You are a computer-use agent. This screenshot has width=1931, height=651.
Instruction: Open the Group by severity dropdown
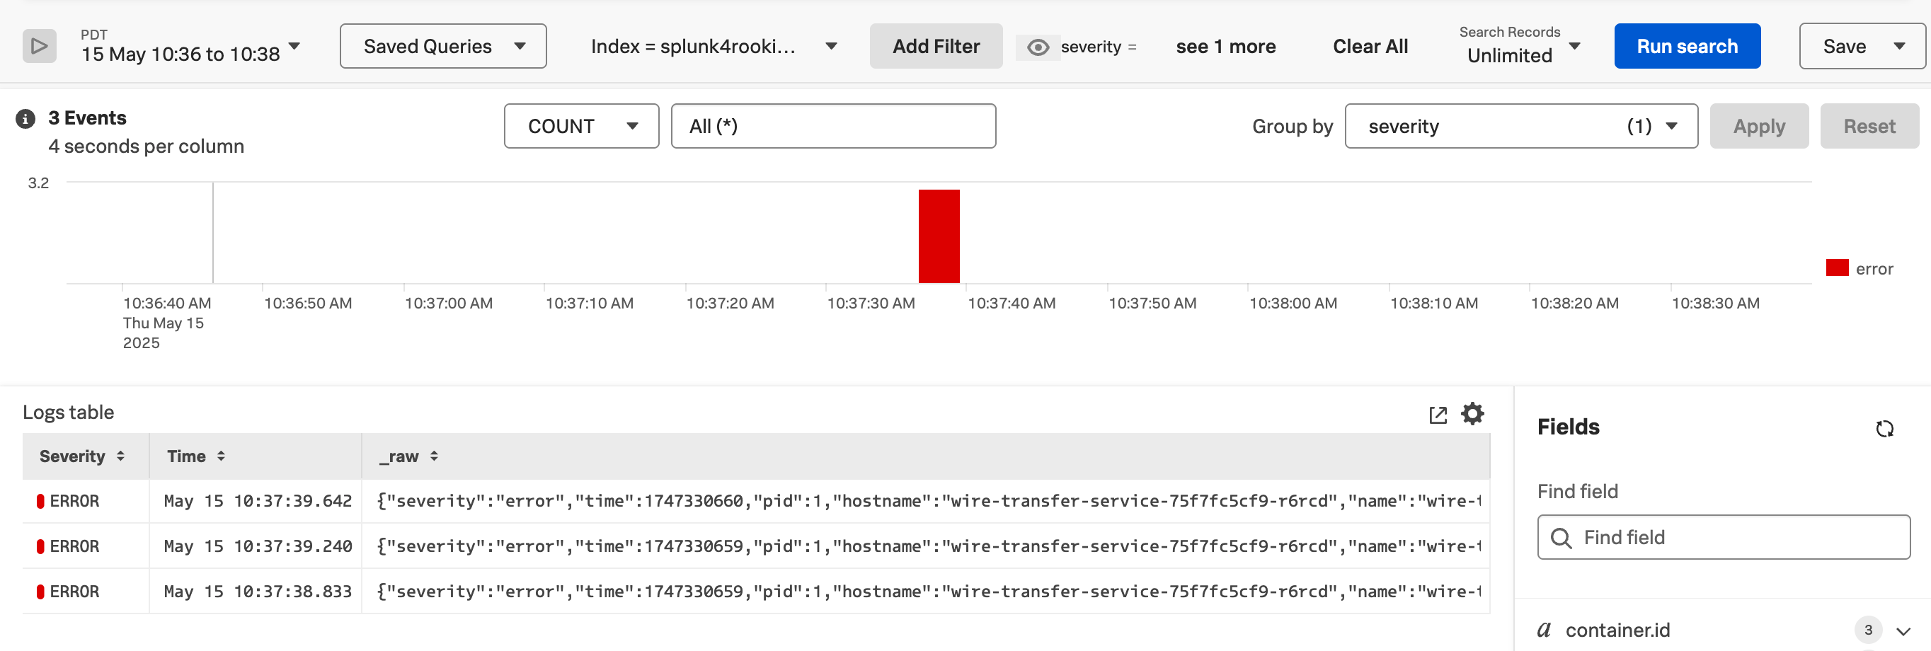1672,126
